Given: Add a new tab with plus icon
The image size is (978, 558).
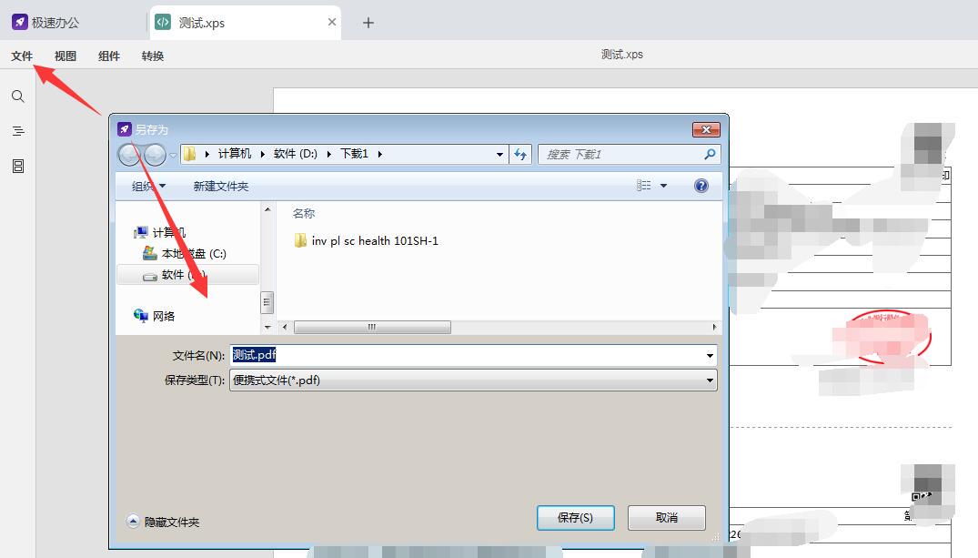Looking at the screenshot, I should click(x=368, y=23).
